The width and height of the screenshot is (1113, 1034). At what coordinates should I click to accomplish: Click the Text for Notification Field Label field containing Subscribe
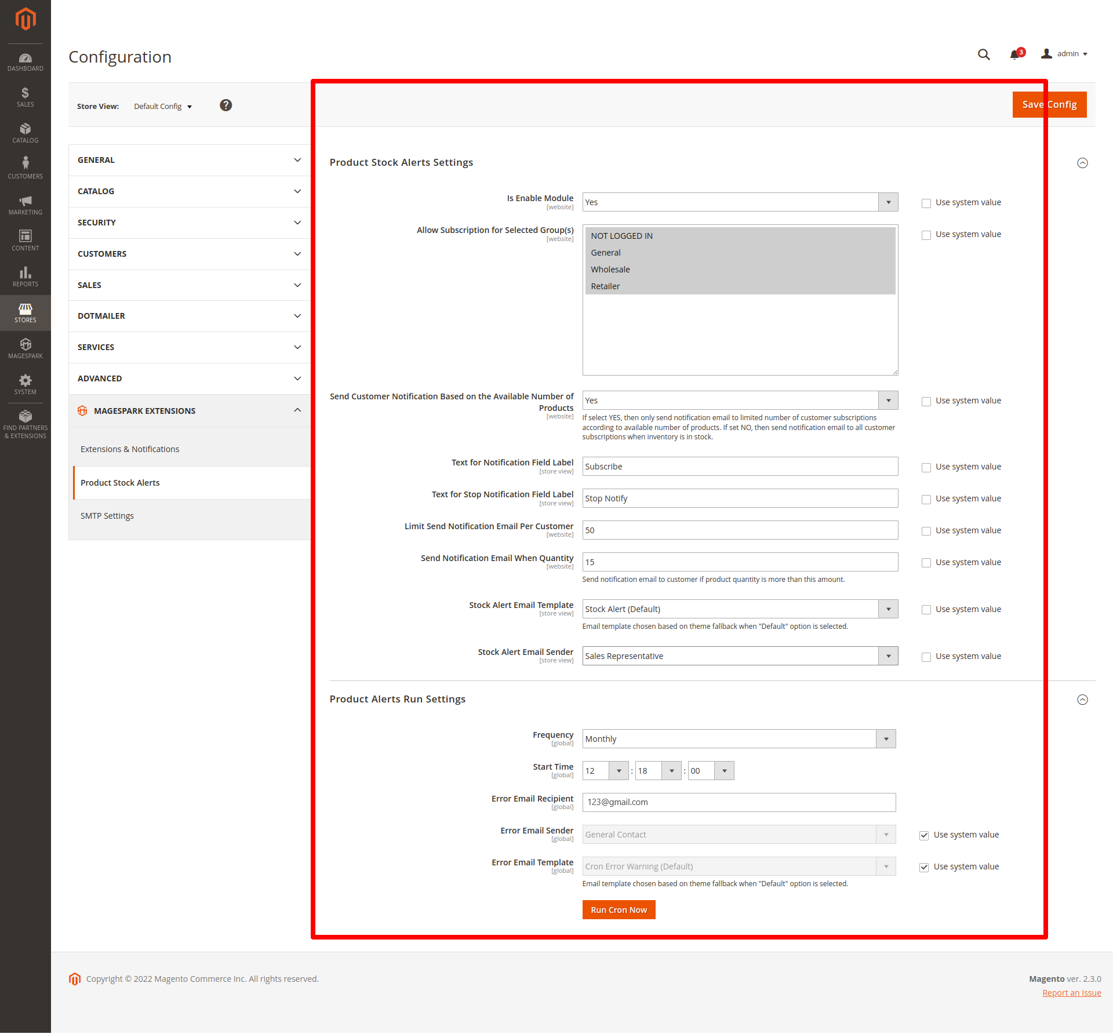tap(740, 467)
